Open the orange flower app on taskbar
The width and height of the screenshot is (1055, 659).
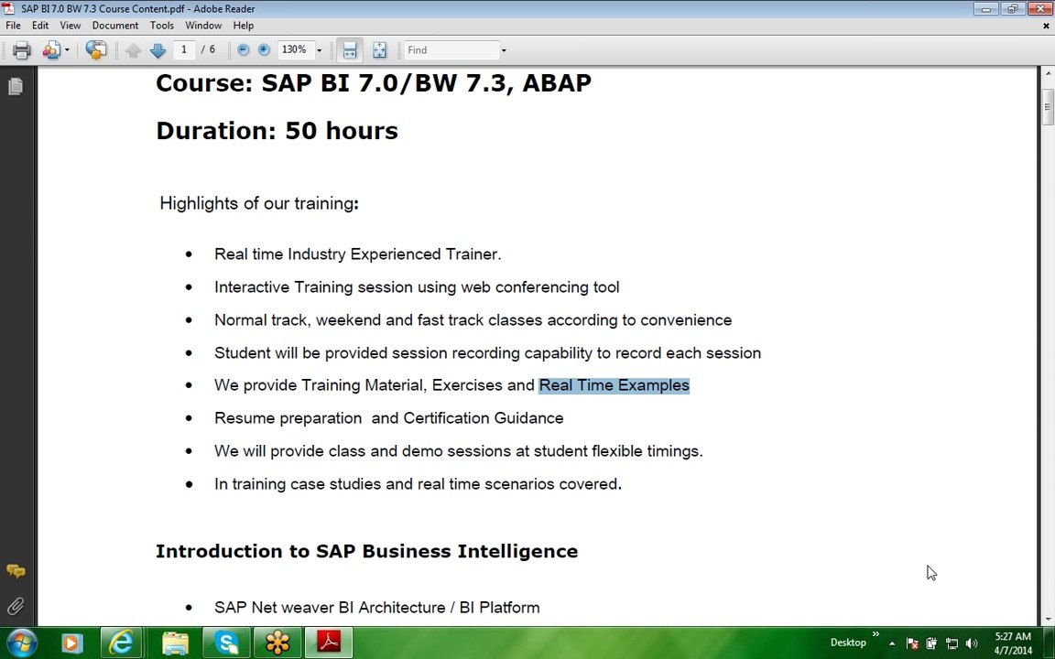[277, 643]
